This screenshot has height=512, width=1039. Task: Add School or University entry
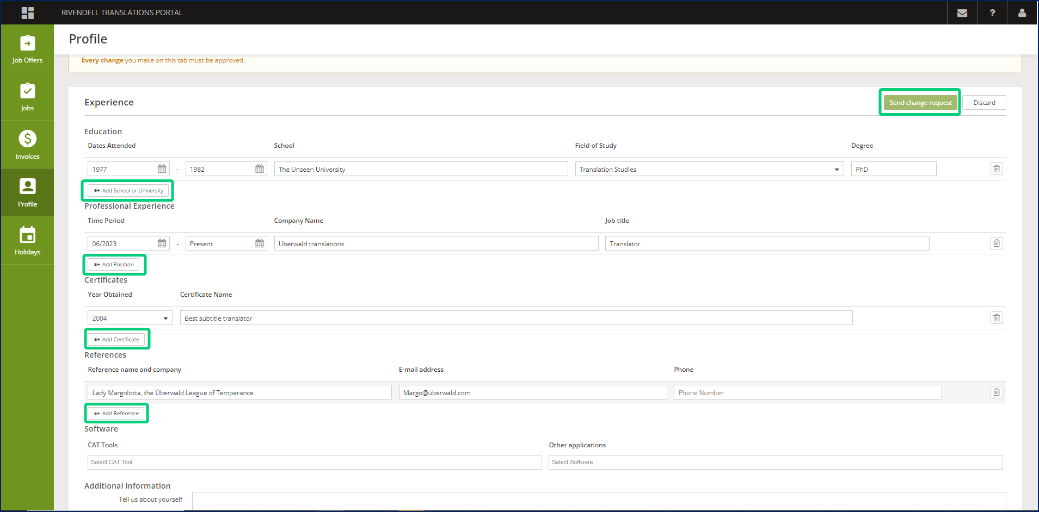click(x=128, y=191)
